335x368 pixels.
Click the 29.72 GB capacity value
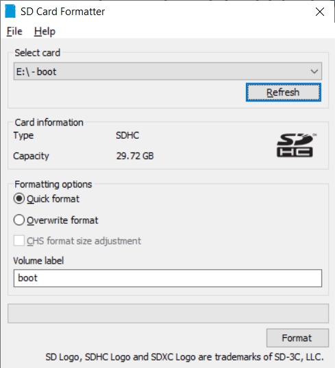135,156
